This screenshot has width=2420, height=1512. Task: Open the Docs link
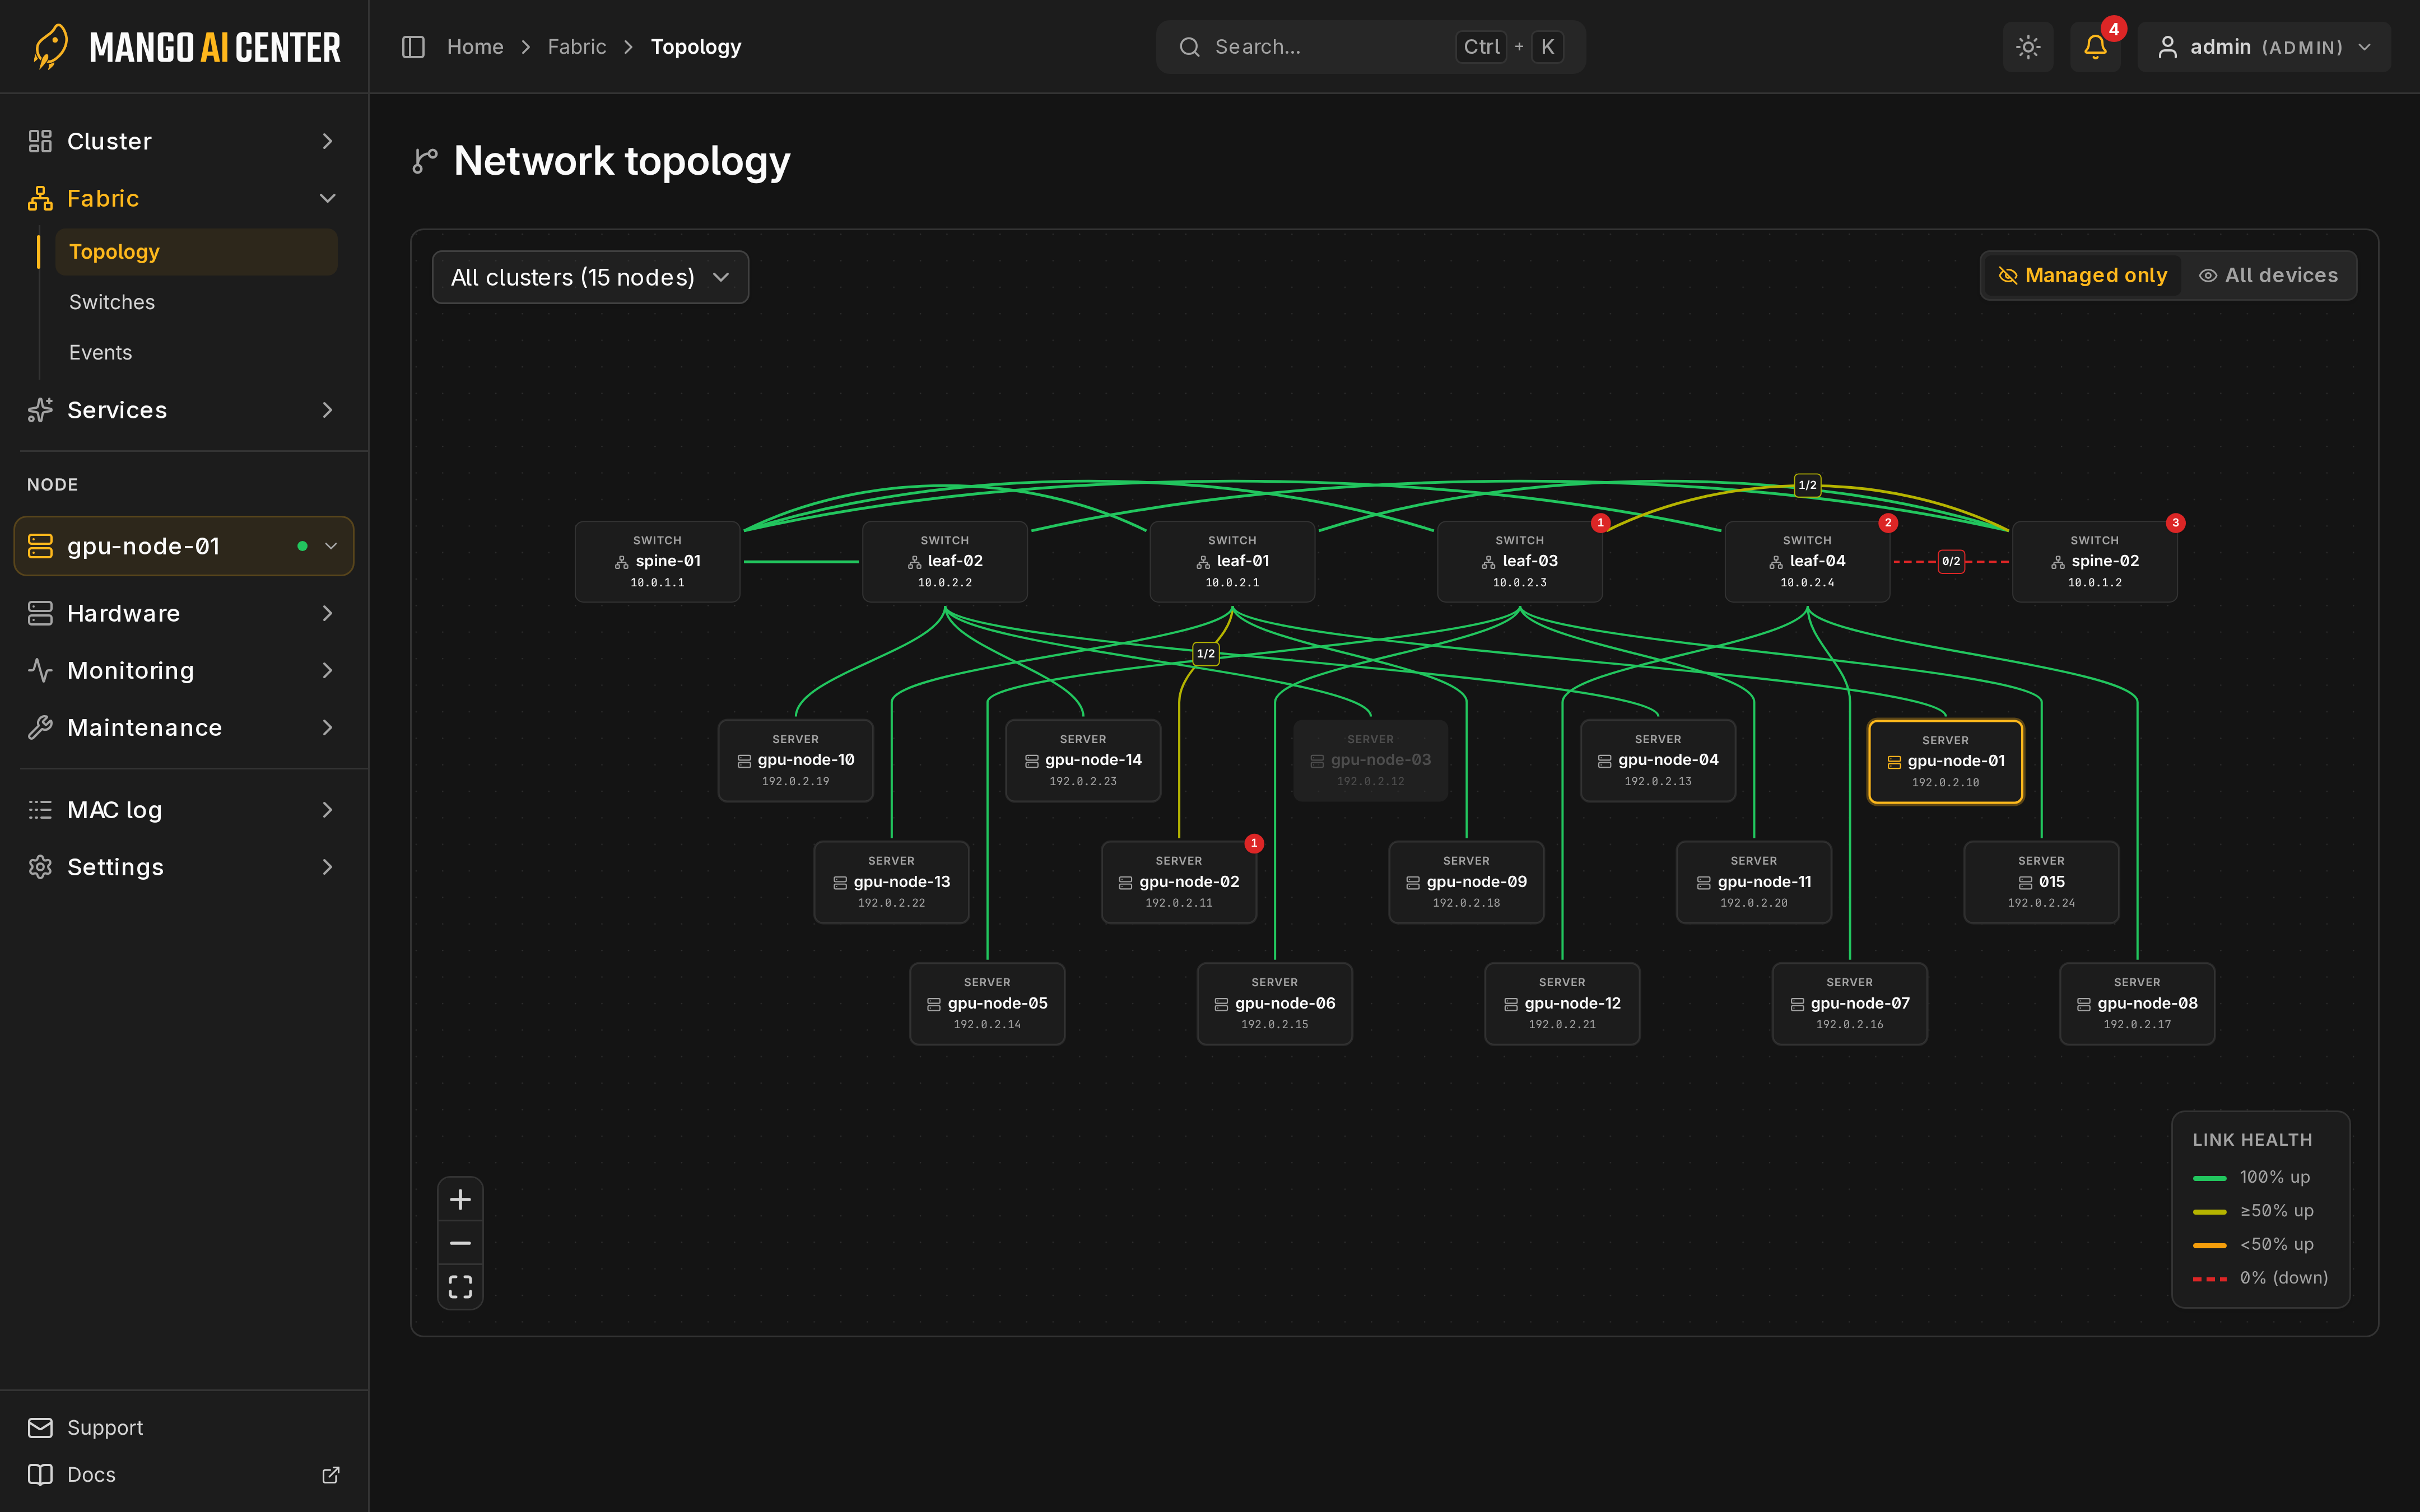click(x=184, y=1474)
